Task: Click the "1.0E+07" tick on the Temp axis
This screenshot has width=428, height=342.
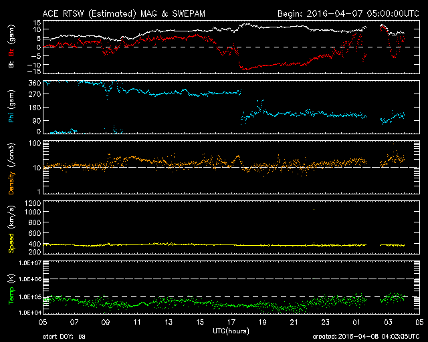Action: point(30,263)
